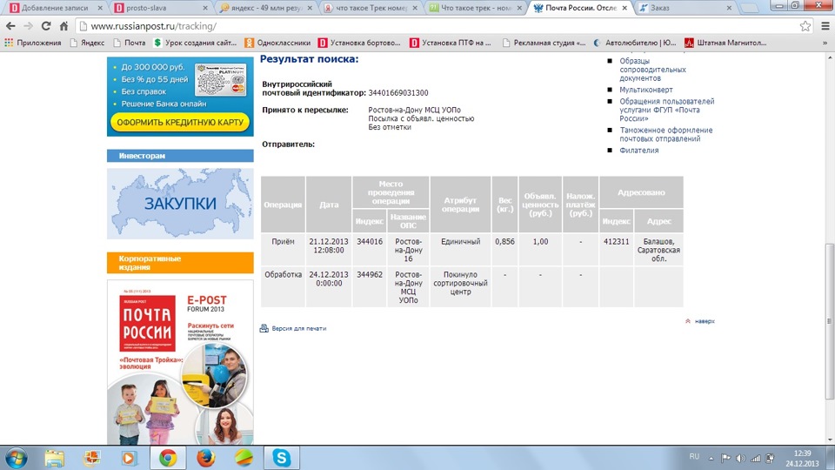Click RU language indicator
Screen dimensions: 835x470
point(694,457)
